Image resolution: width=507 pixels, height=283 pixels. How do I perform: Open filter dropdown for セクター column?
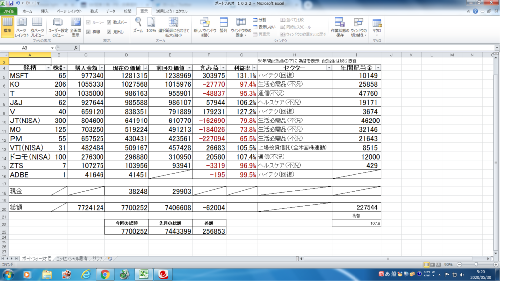329,68
